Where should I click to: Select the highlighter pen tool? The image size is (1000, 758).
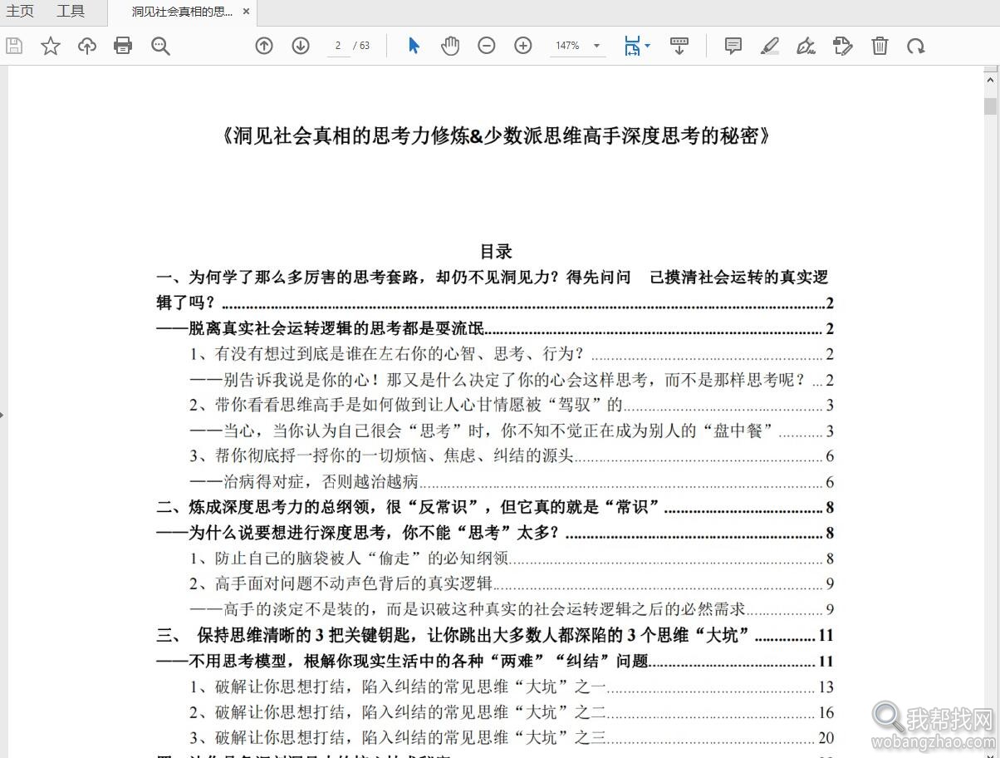click(x=770, y=46)
